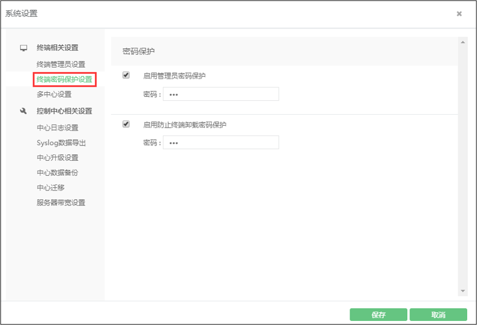
Task: Toggle 启用管理员密码保护 checkbox
Action: tap(126, 75)
